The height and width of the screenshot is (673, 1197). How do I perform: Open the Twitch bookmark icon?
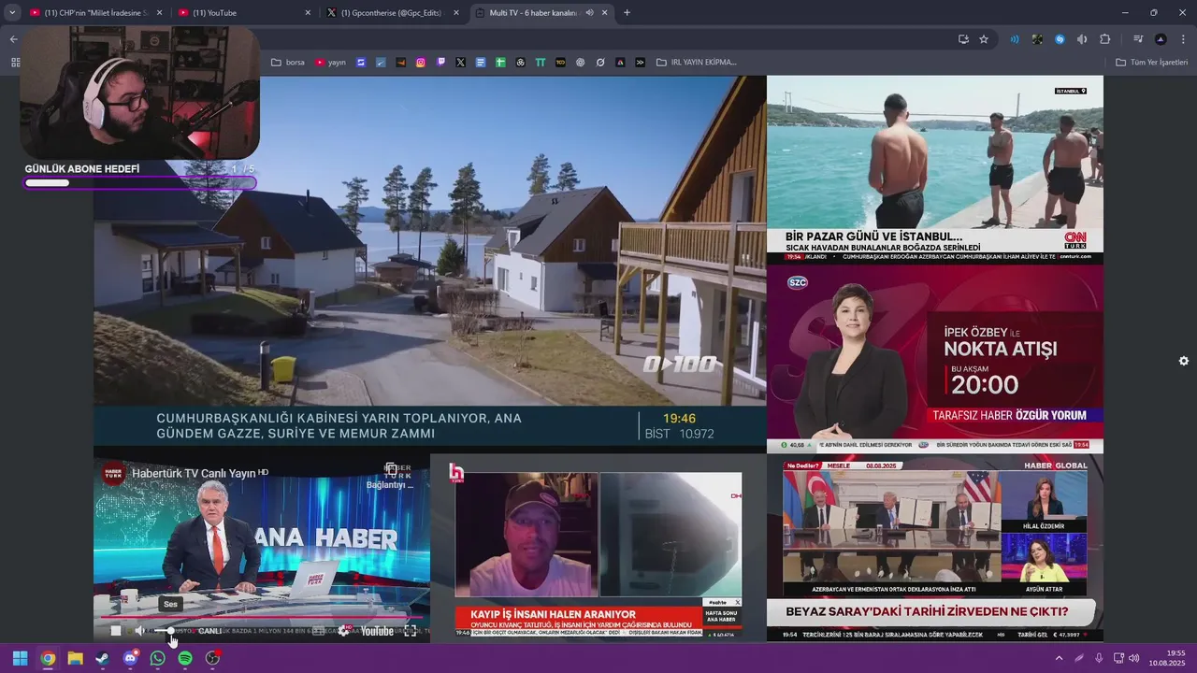pos(440,63)
